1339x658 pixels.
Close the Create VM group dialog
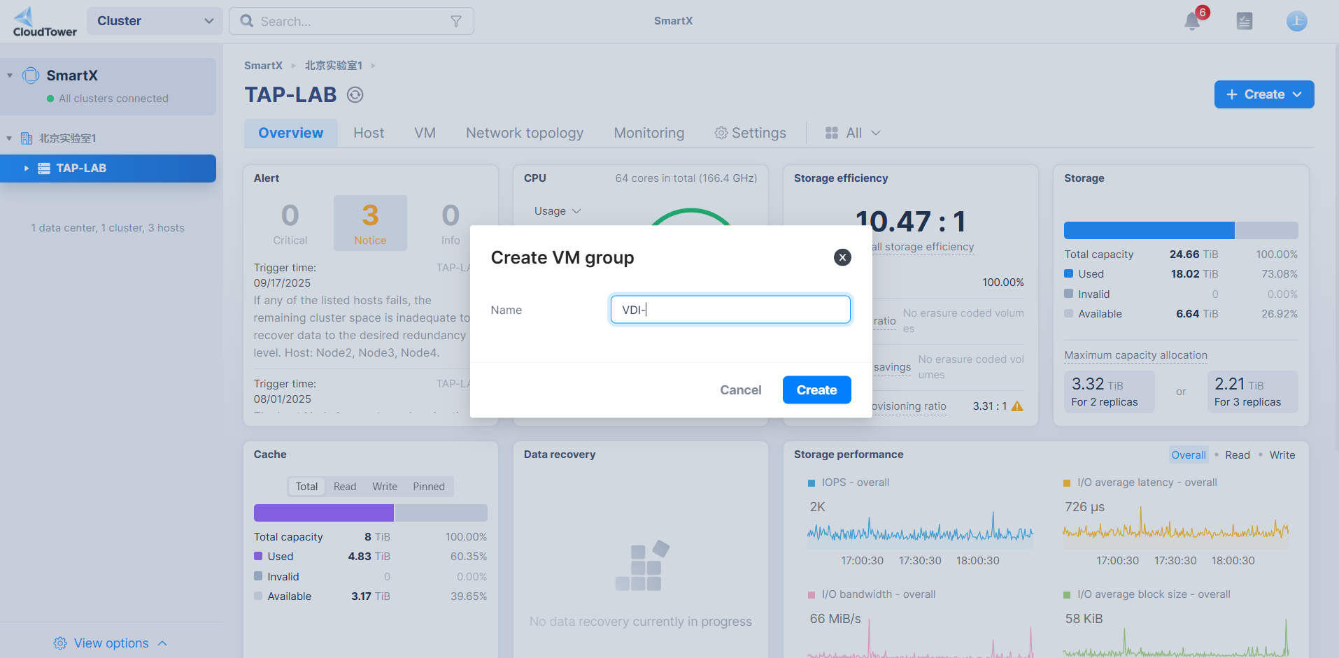click(842, 257)
